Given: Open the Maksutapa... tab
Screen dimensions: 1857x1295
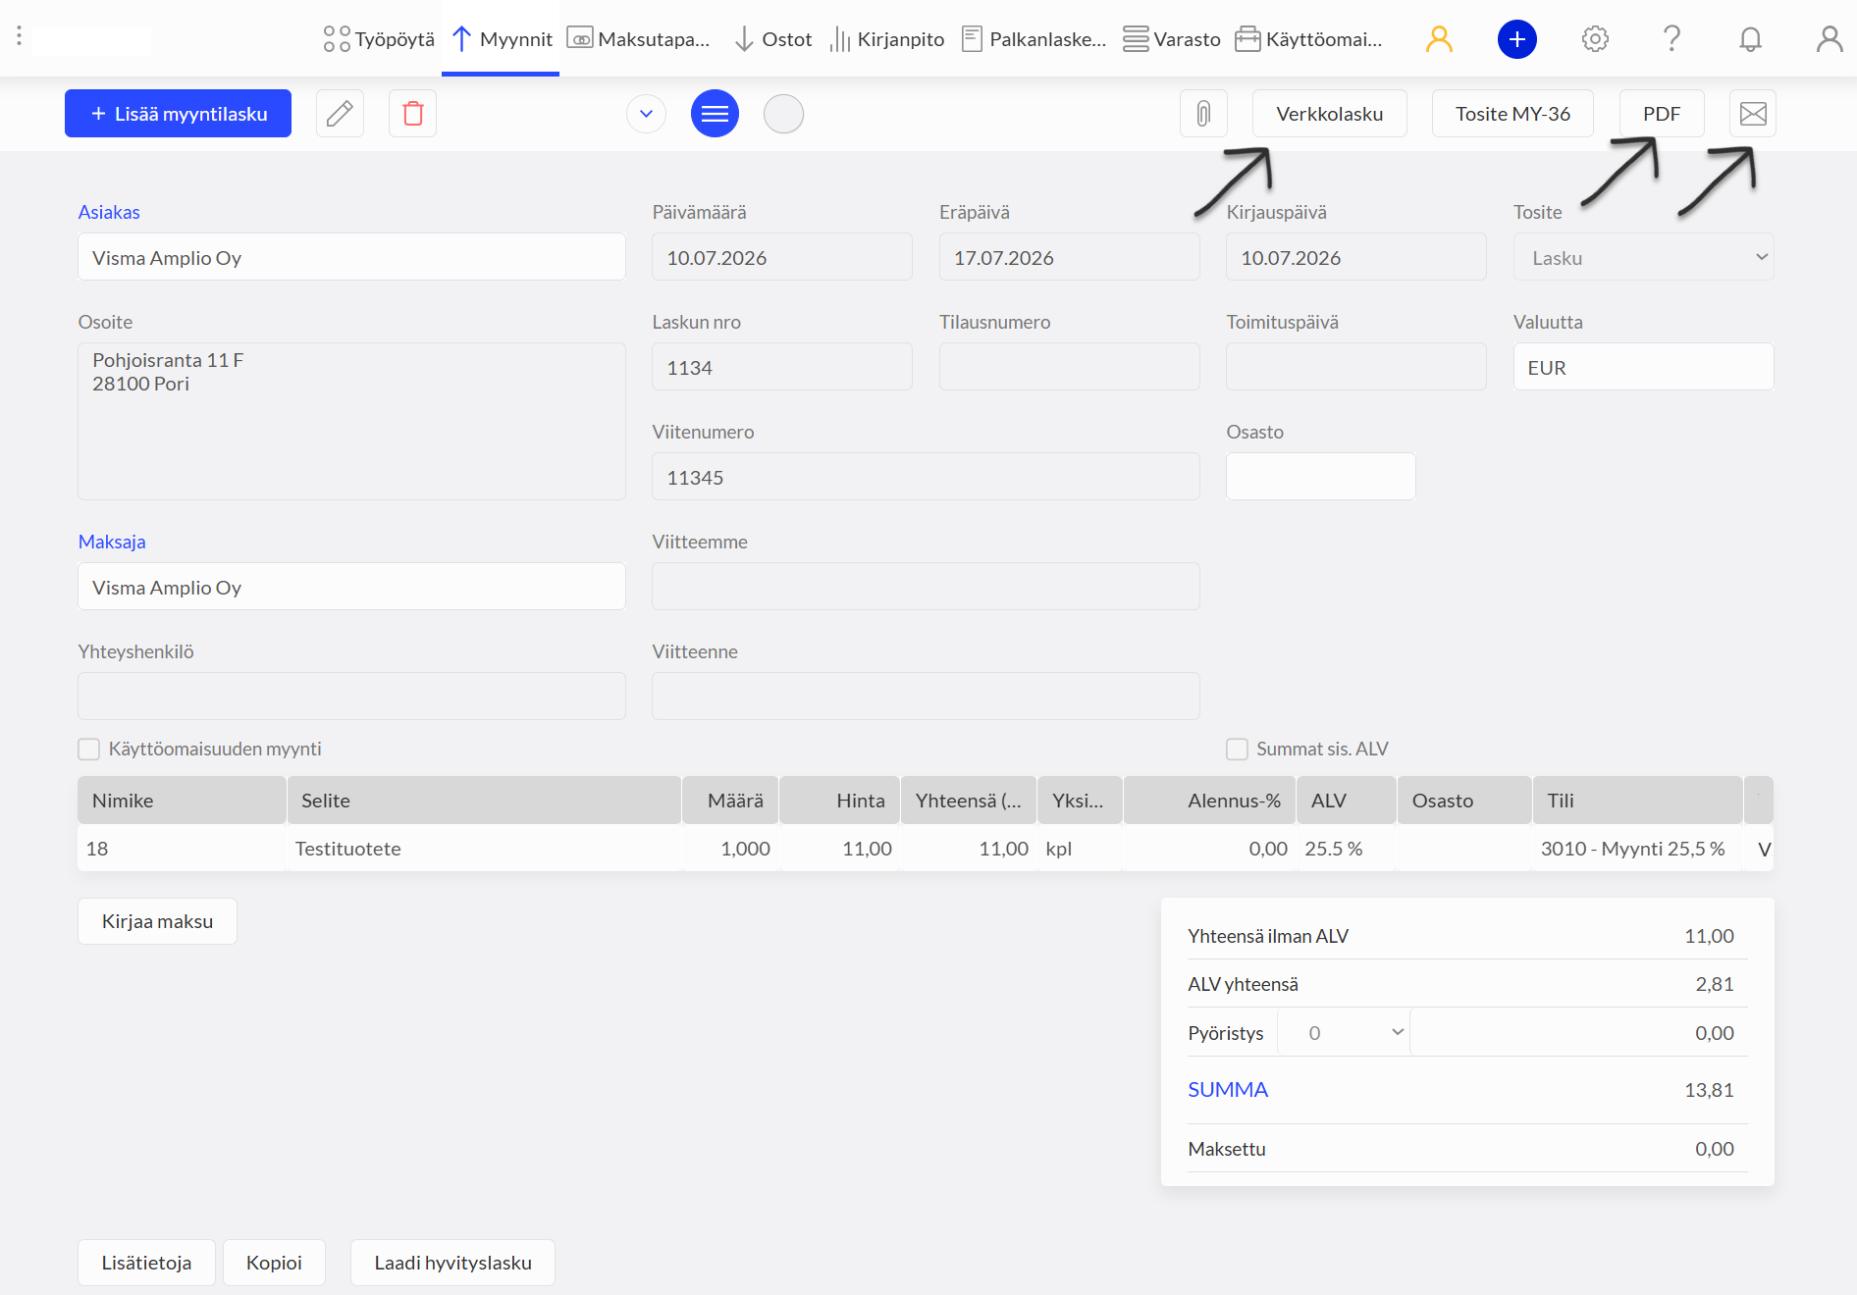Looking at the screenshot, I should (x=639, y=39).
